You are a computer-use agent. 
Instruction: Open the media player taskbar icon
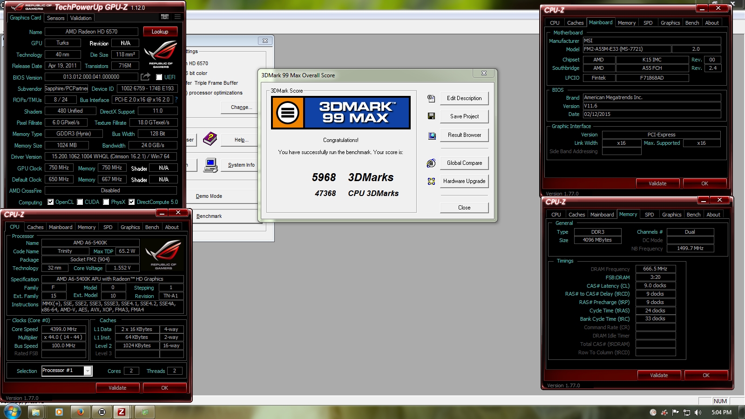tap(59, 412)
